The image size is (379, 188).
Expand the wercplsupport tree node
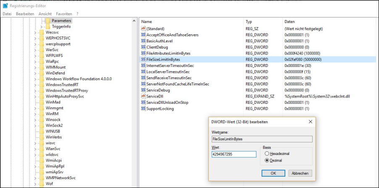click(35, 44)
